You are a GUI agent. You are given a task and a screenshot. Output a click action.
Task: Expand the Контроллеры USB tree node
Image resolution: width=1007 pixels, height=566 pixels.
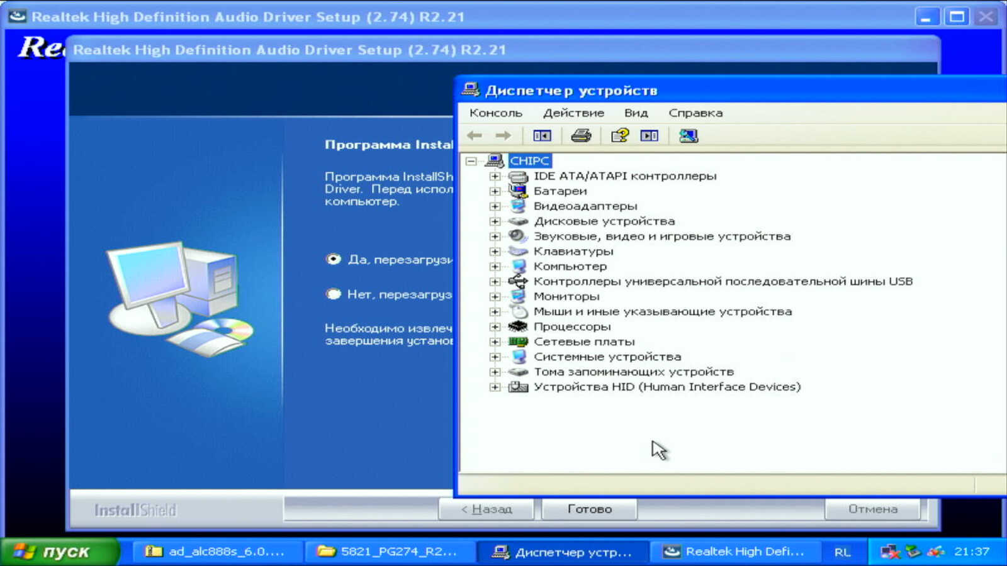[x=495, y=282]
